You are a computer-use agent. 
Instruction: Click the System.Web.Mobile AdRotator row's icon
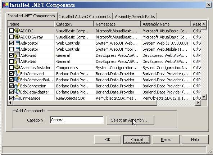pos(17,49)
